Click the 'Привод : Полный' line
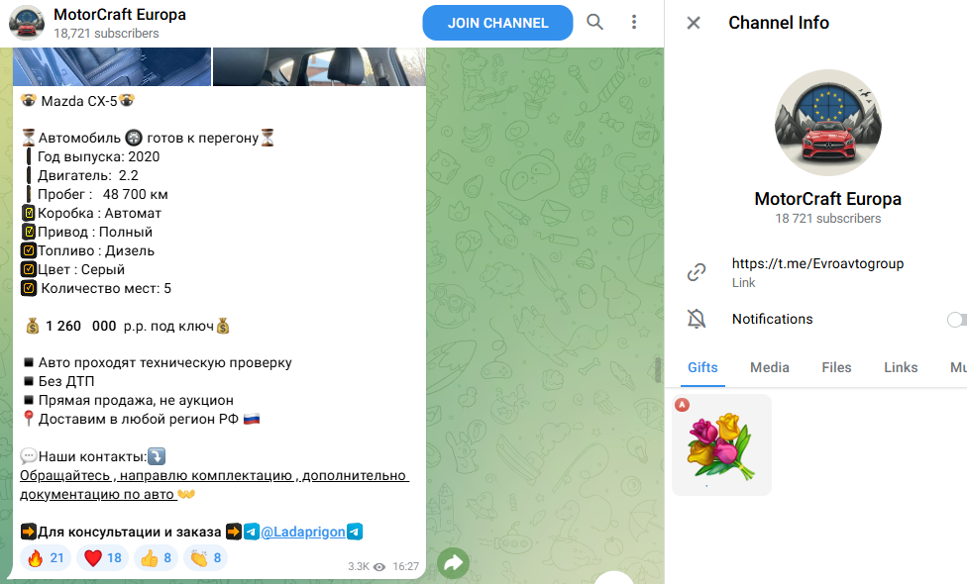Image resolution: width=967 pixels, height=584 pixels. click(95, 233)
